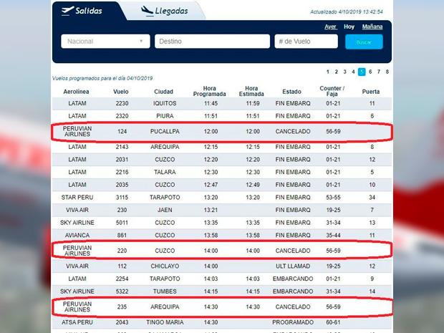This screenshot has width=444, height=333.
Task: Click the Estado column header
Action: pyautogui.click(x=291, y=92)
